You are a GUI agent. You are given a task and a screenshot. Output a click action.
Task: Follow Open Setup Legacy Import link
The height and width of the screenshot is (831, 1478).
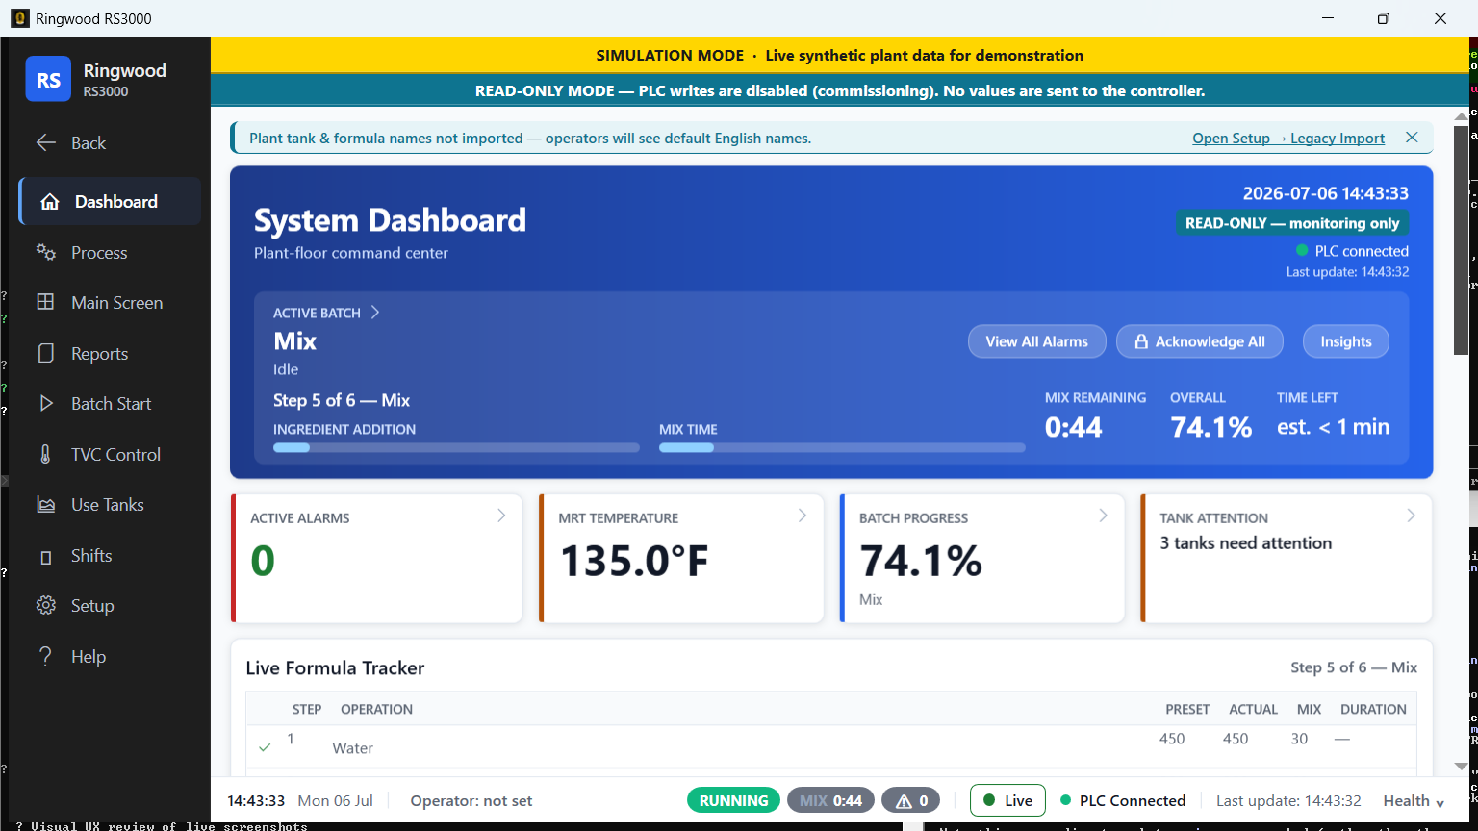(1288, 138)
